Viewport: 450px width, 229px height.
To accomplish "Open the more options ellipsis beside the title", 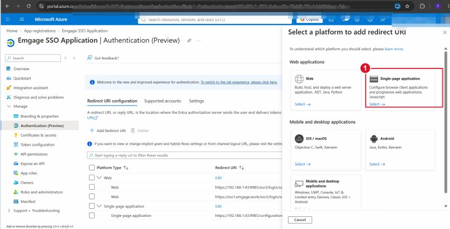I will coord(199,40).
